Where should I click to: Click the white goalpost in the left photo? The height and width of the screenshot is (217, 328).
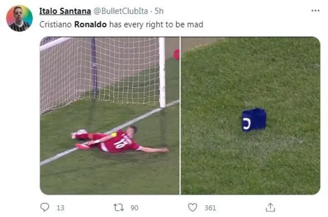pyautogui.click(x=162, y=72)
